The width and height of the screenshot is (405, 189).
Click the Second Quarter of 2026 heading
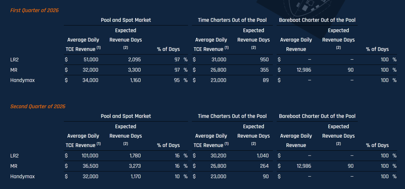point(37,106)
